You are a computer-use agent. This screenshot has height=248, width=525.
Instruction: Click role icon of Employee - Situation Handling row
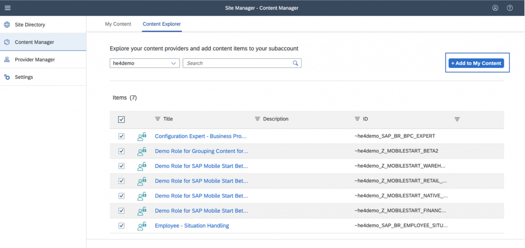142,226
